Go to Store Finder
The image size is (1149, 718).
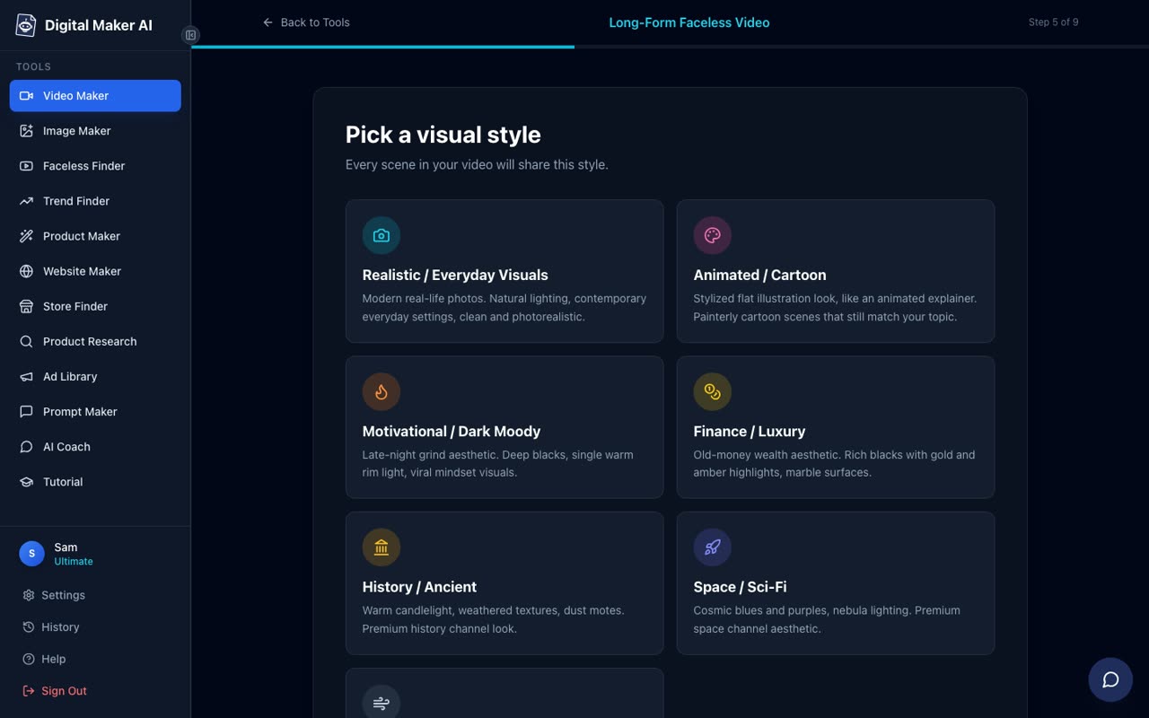(x=95, y=306)
